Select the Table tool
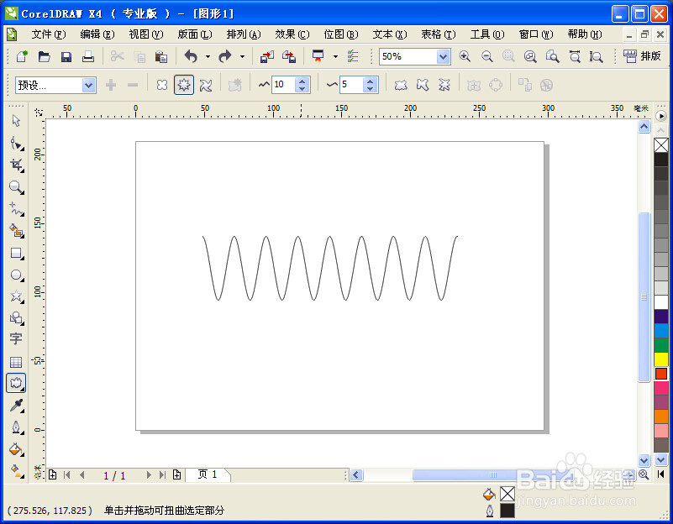The image size is (673, 524). pyautogui.click(x=16, y=362)
